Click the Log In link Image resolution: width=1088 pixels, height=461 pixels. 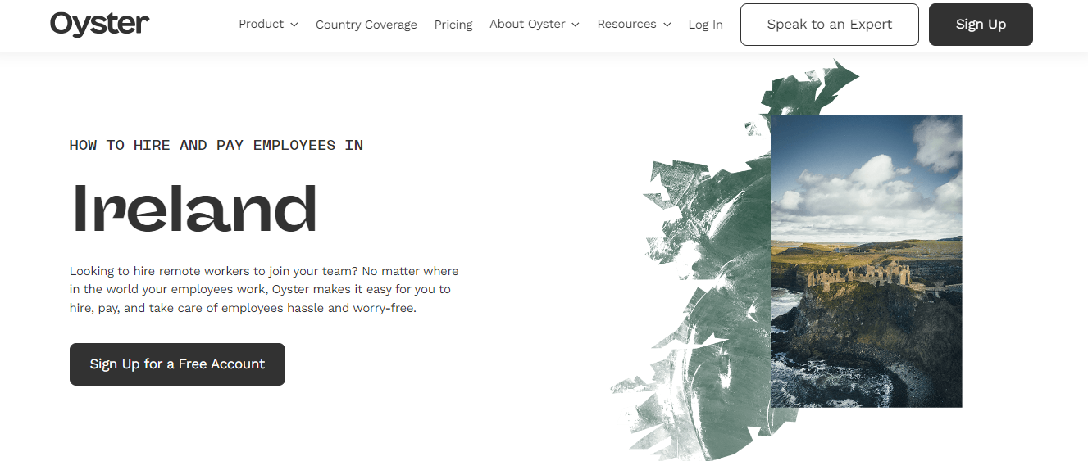coord(706,25)
